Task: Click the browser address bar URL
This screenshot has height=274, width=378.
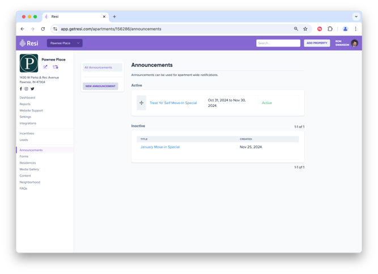Action: [111, 29]
